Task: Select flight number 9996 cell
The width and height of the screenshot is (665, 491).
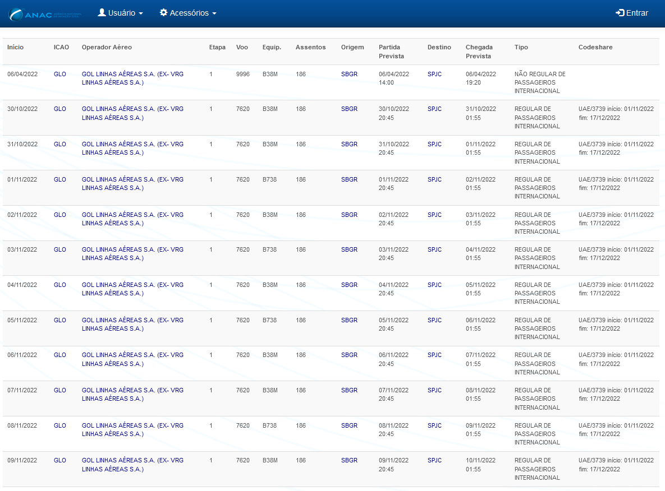Action: (243, 74)
